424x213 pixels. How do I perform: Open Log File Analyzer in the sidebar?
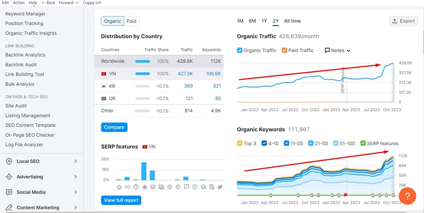pyautogui.click(x=24, y=145)
